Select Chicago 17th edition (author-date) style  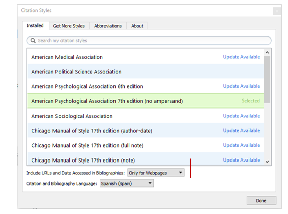click(x=146, y=131)
